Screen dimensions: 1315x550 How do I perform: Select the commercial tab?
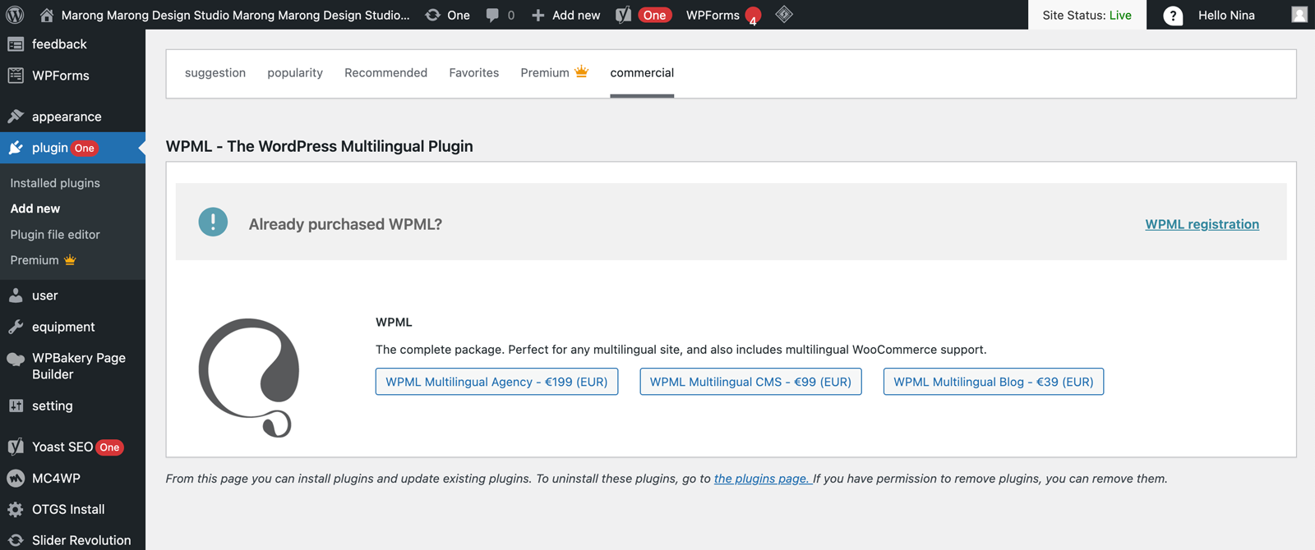[642, 73]
